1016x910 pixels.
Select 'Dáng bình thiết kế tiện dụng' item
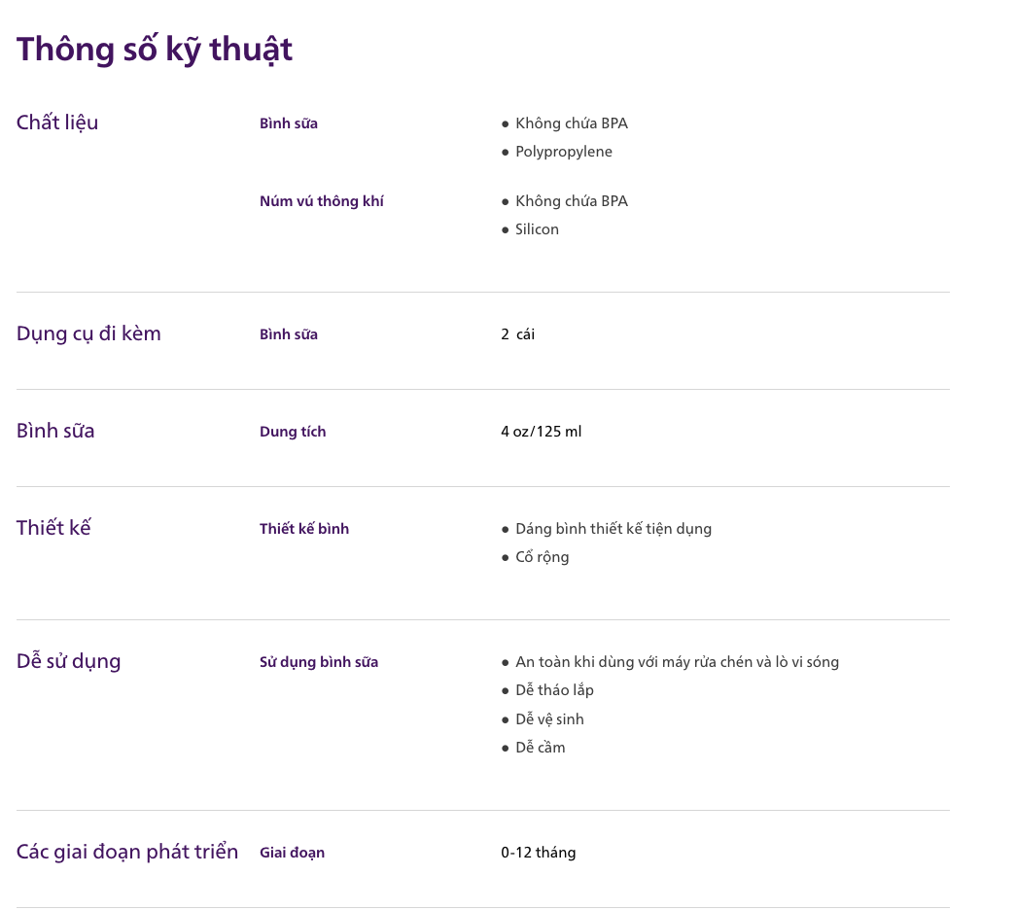pos(613,530)
